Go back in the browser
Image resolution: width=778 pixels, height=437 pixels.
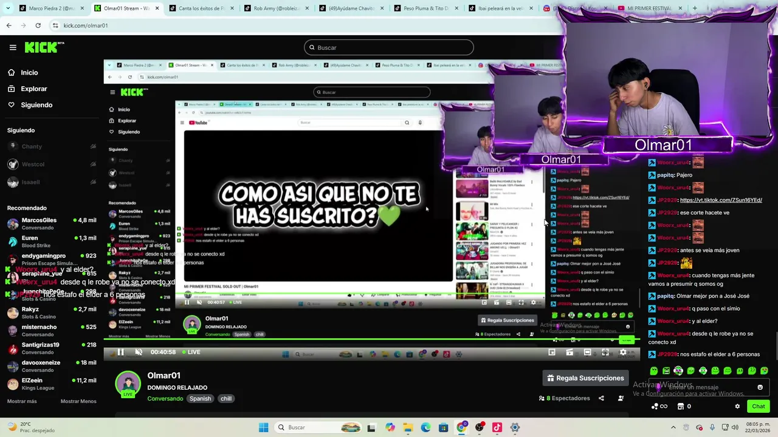[9, 25]
